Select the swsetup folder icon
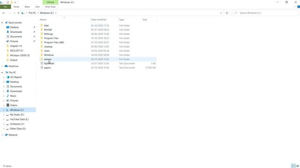The width and height of the screenshot is (300, 168). (x=42, y=46)
